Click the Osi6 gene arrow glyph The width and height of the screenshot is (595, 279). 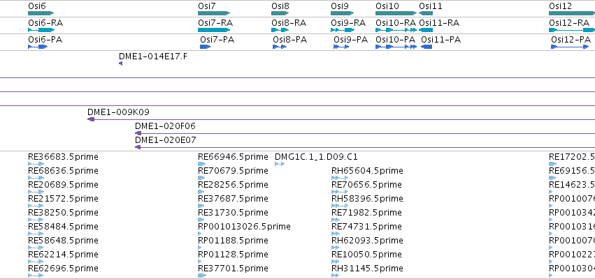point(41,13)
